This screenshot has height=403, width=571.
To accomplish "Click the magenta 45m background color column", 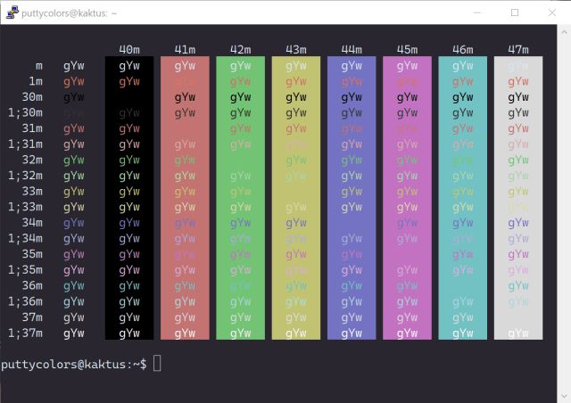I will (x=407, y=198).
